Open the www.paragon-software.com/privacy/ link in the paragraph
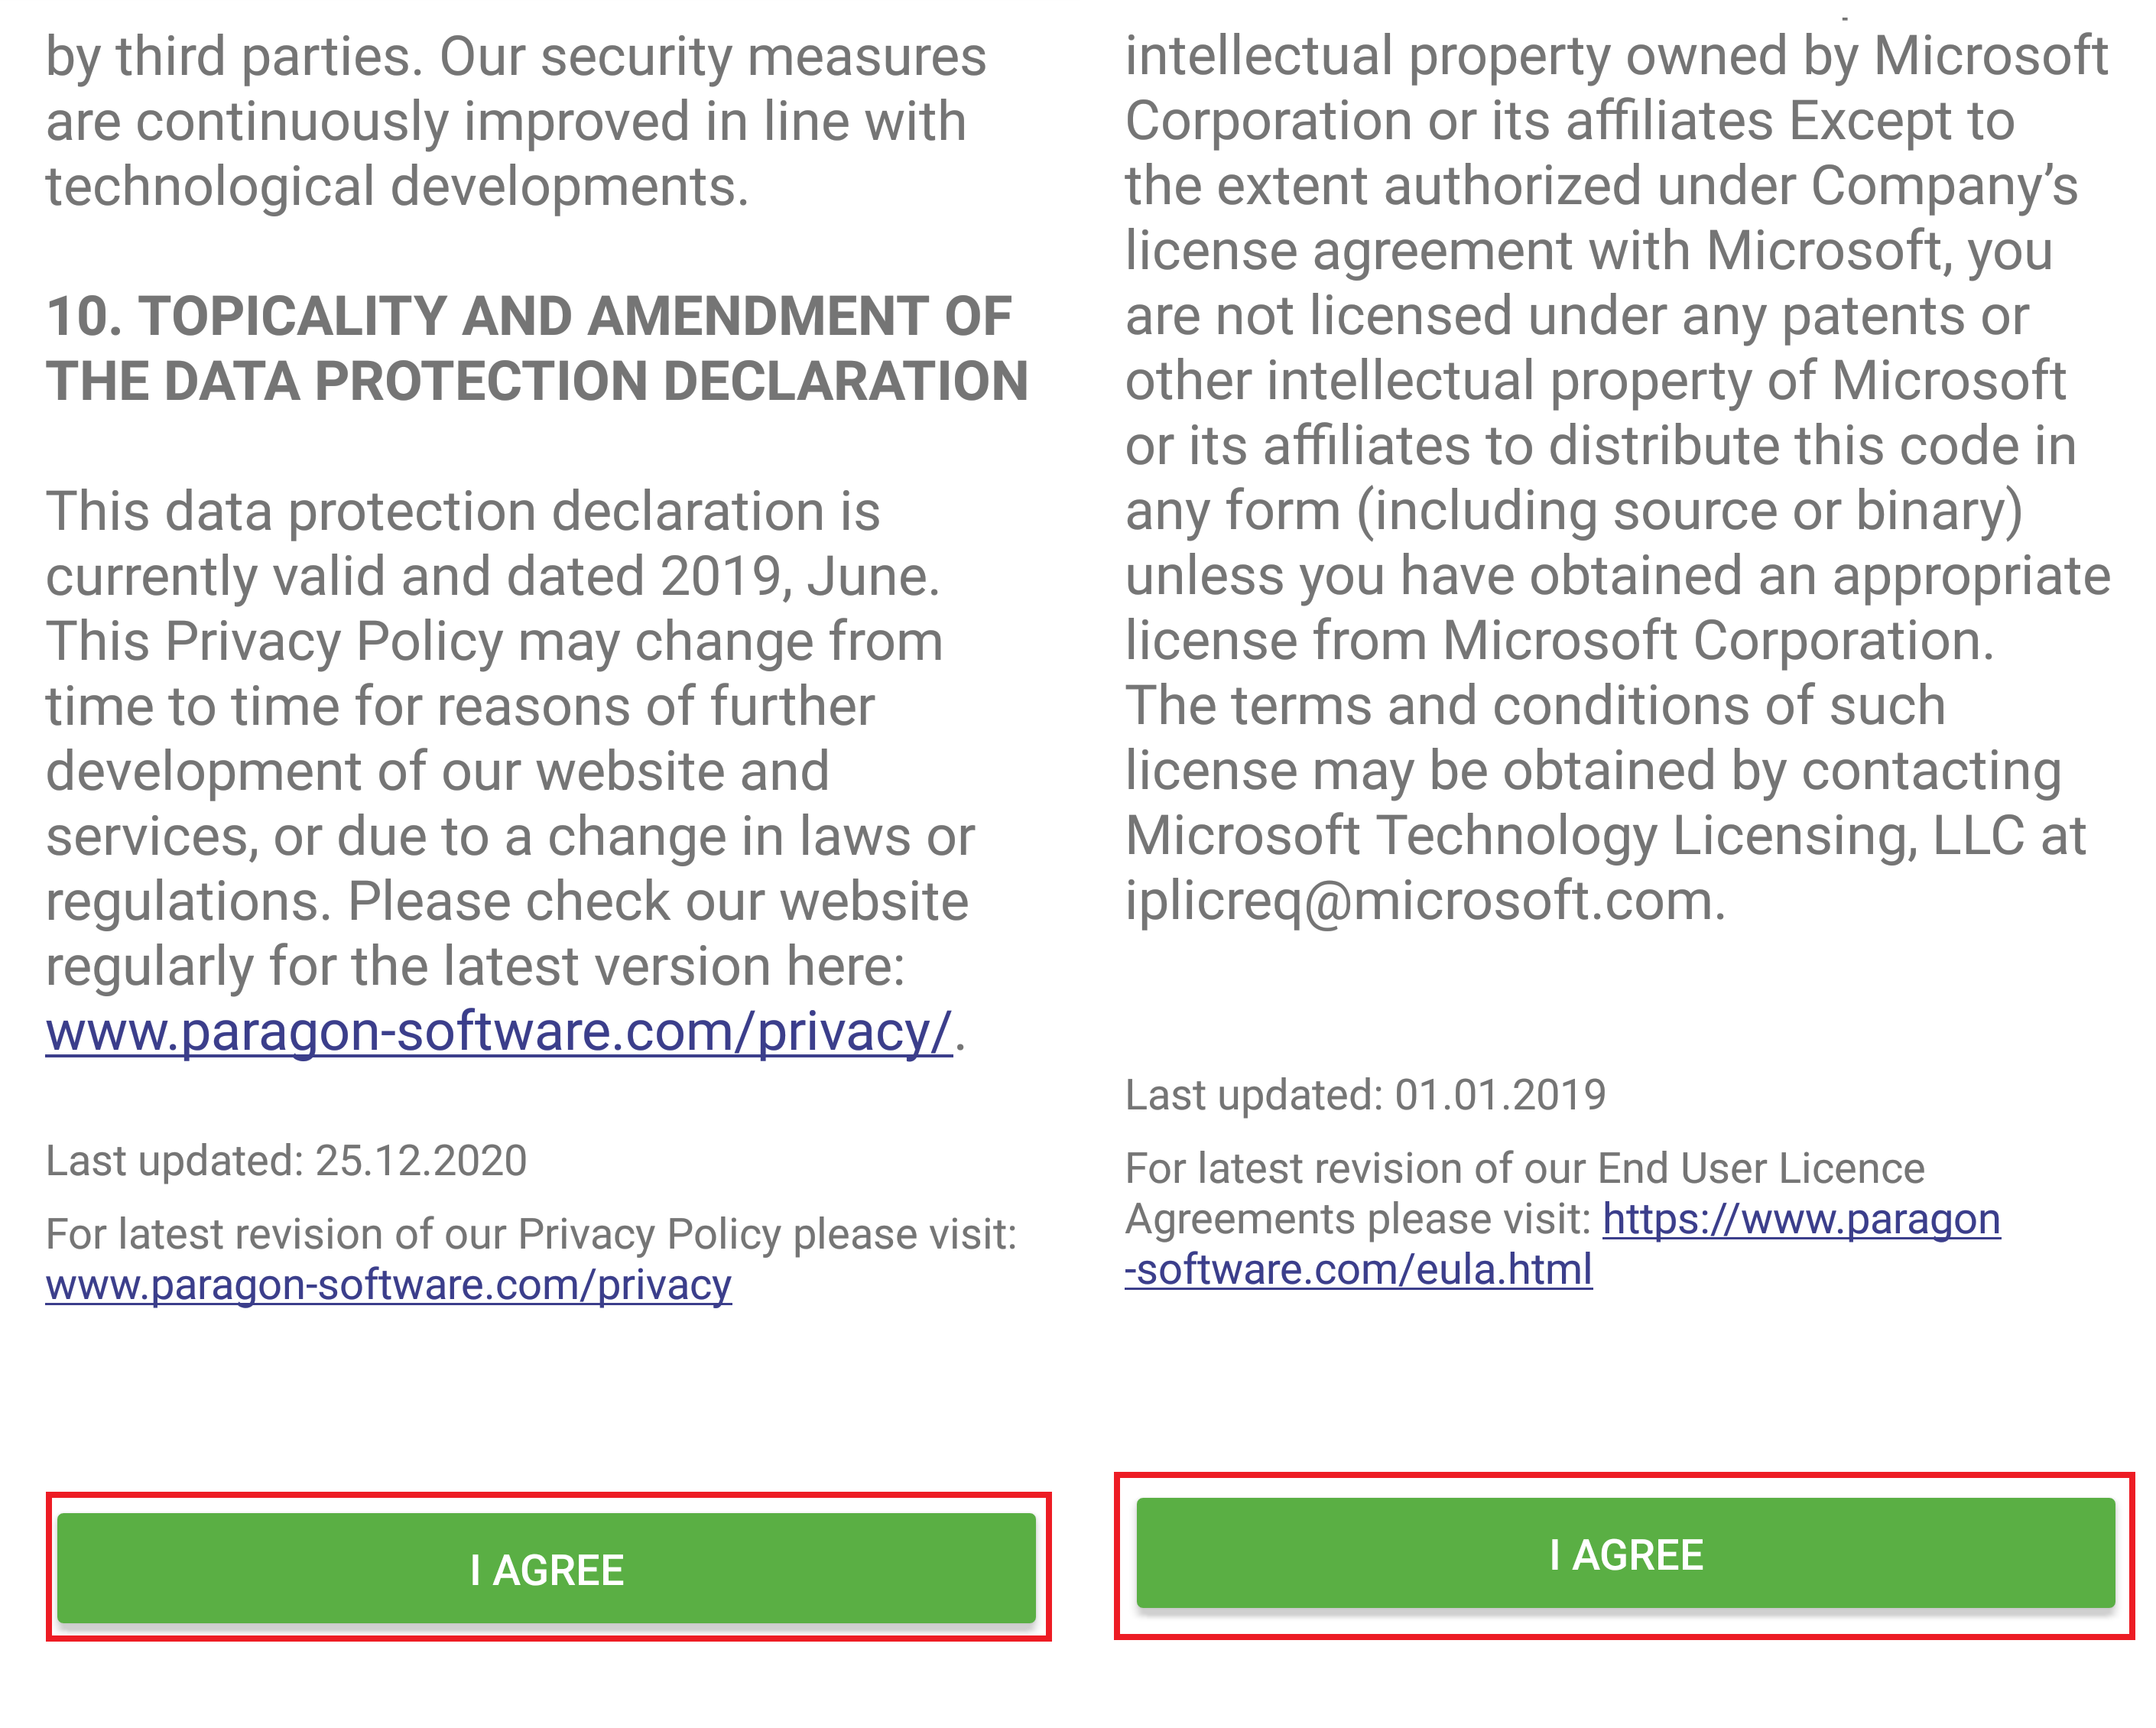2156x1728 pixels. (x=499, y=1032)
